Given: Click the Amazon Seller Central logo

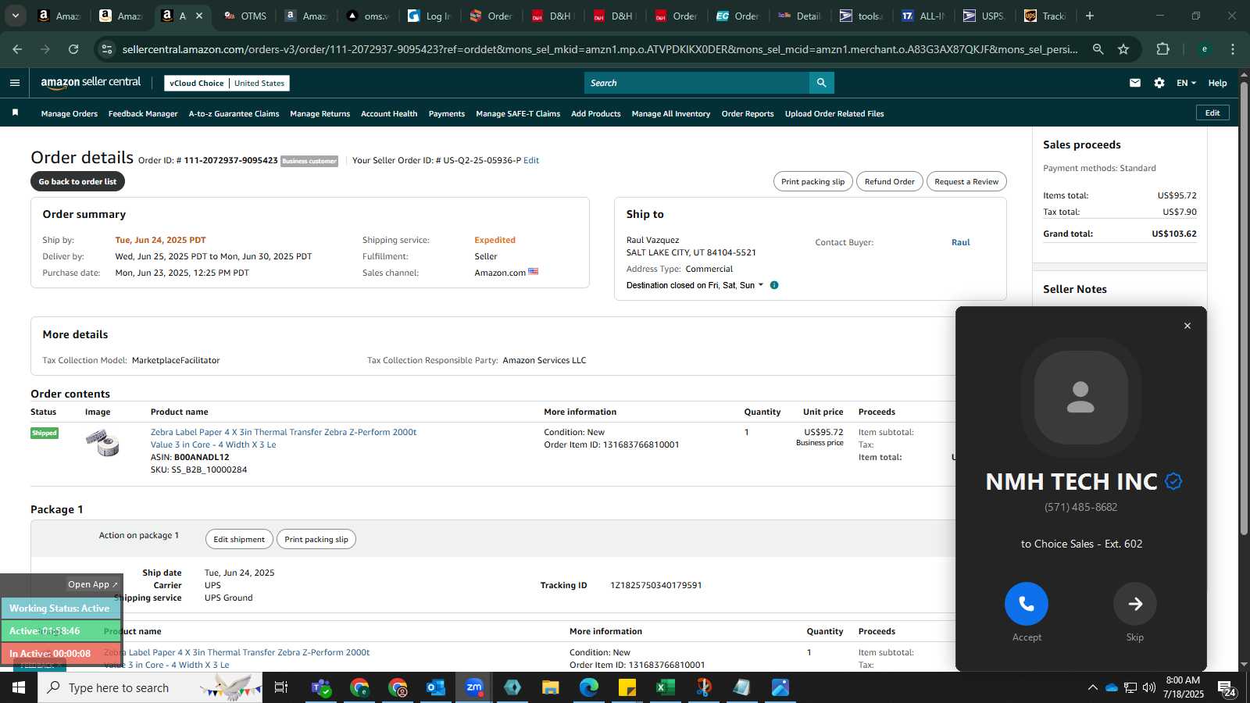Looking at the screenshot, I should tap(91, 83).
